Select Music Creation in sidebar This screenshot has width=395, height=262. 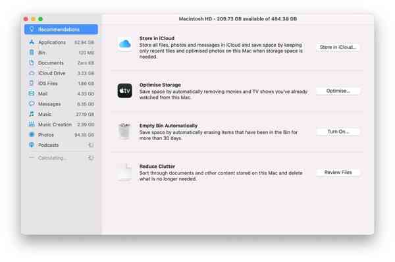click(61, 124)
